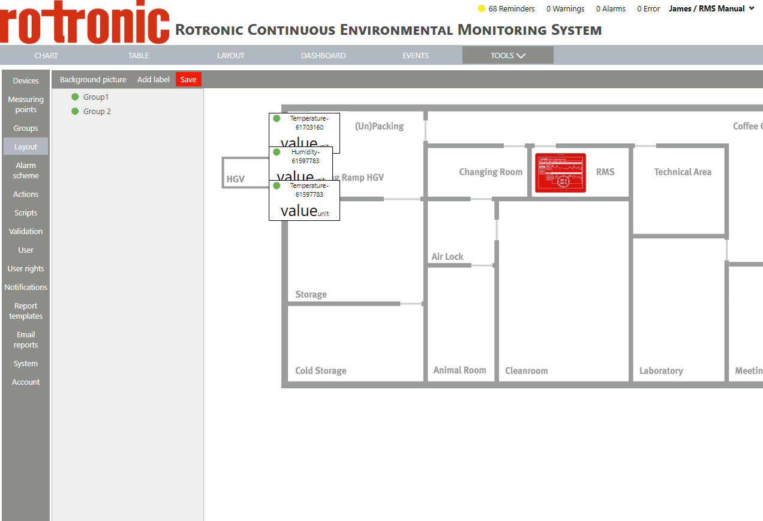Screen dimensions: 763x521
Task: Open Notifications in the sidebar
Action: coord(26,287)
